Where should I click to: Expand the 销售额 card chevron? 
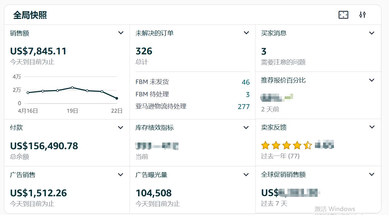tap(121, 33)
